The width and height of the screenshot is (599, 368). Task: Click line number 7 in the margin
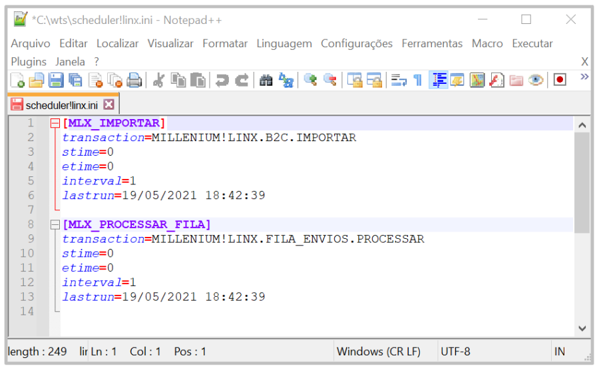pos(31,210)
